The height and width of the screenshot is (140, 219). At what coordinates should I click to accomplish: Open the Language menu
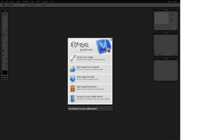click(x=45, y=2)
